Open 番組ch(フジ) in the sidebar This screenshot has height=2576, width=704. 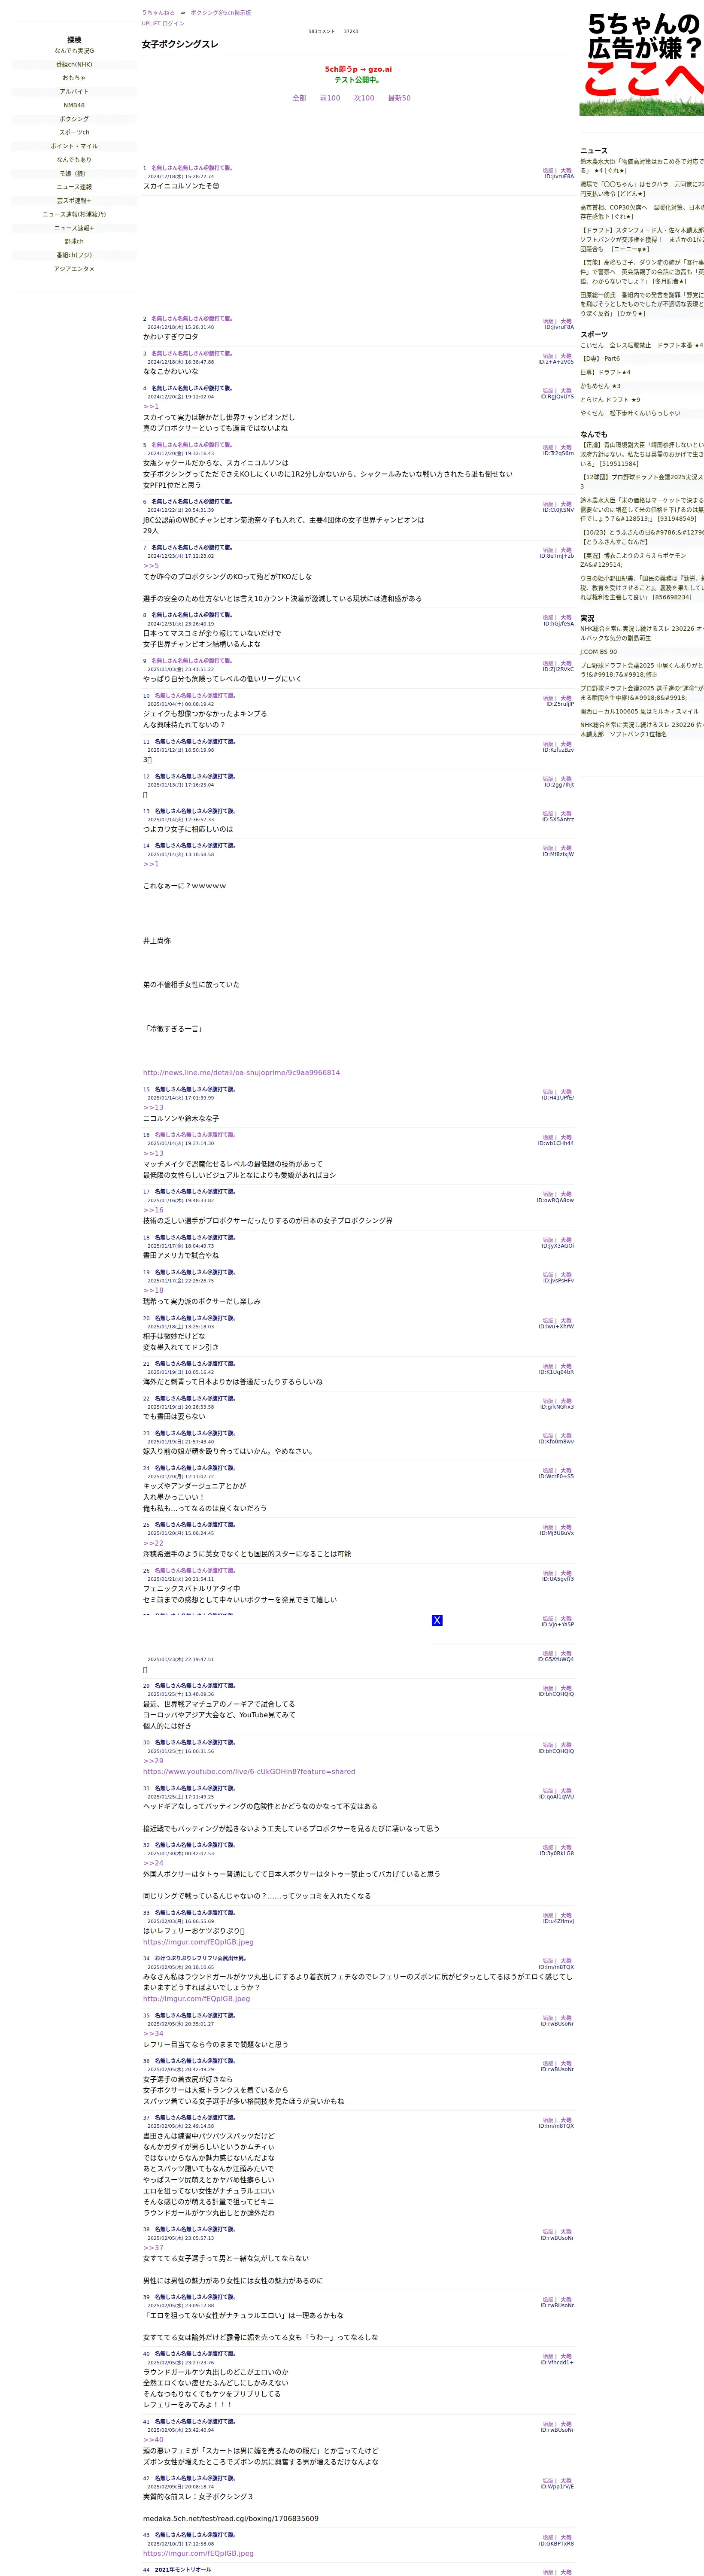(74, 255)
